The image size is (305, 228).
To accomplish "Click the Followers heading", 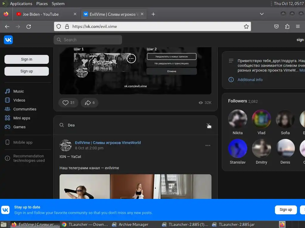I will tap(237, 101).
